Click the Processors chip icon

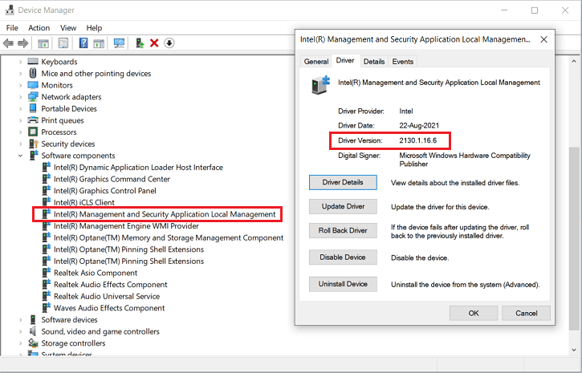pyautogui.click(x=33, y=132)
